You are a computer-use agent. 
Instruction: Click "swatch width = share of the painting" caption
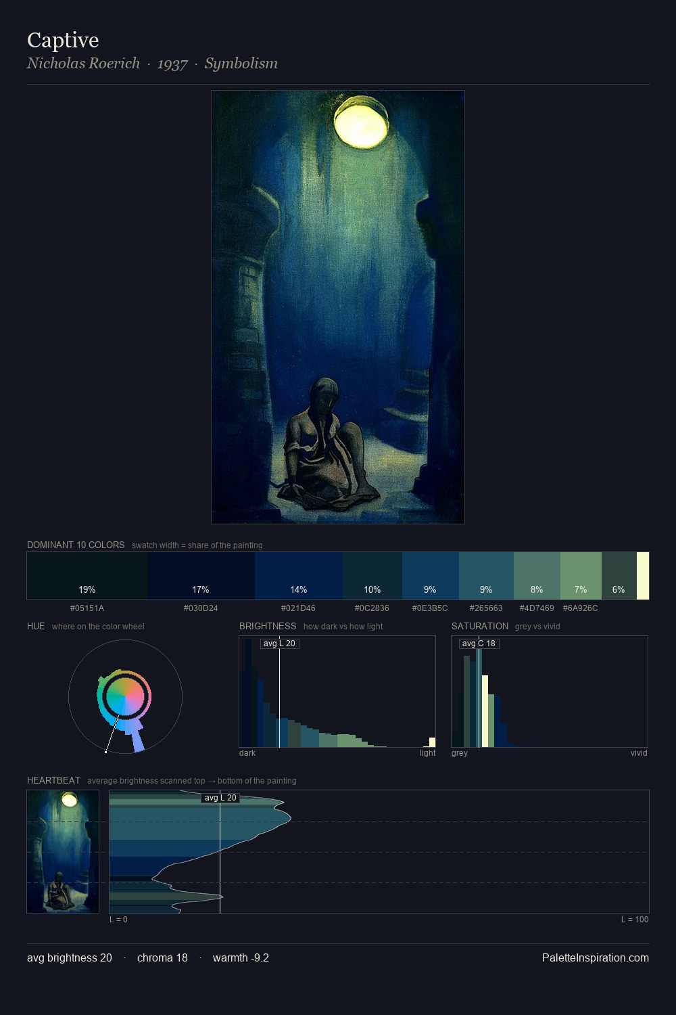click(197, 545)
